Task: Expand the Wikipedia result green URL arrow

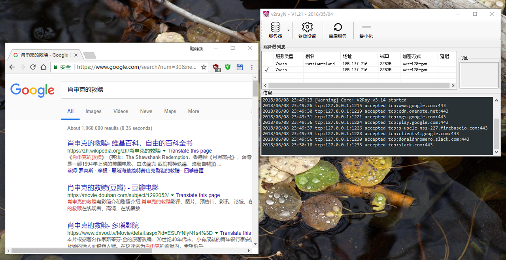Action: 164,151
